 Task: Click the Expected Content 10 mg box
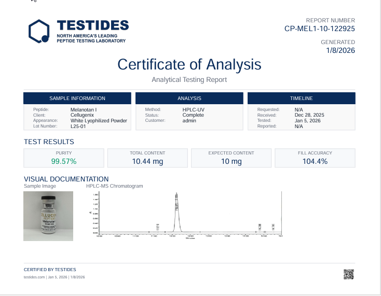(x=231, y=158)
